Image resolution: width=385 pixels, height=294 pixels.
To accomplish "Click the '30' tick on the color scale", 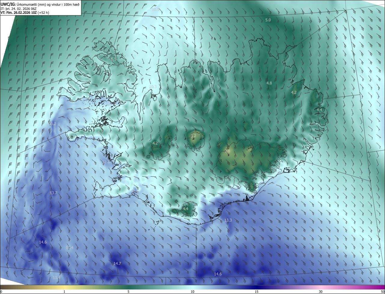I will point(321,292).
